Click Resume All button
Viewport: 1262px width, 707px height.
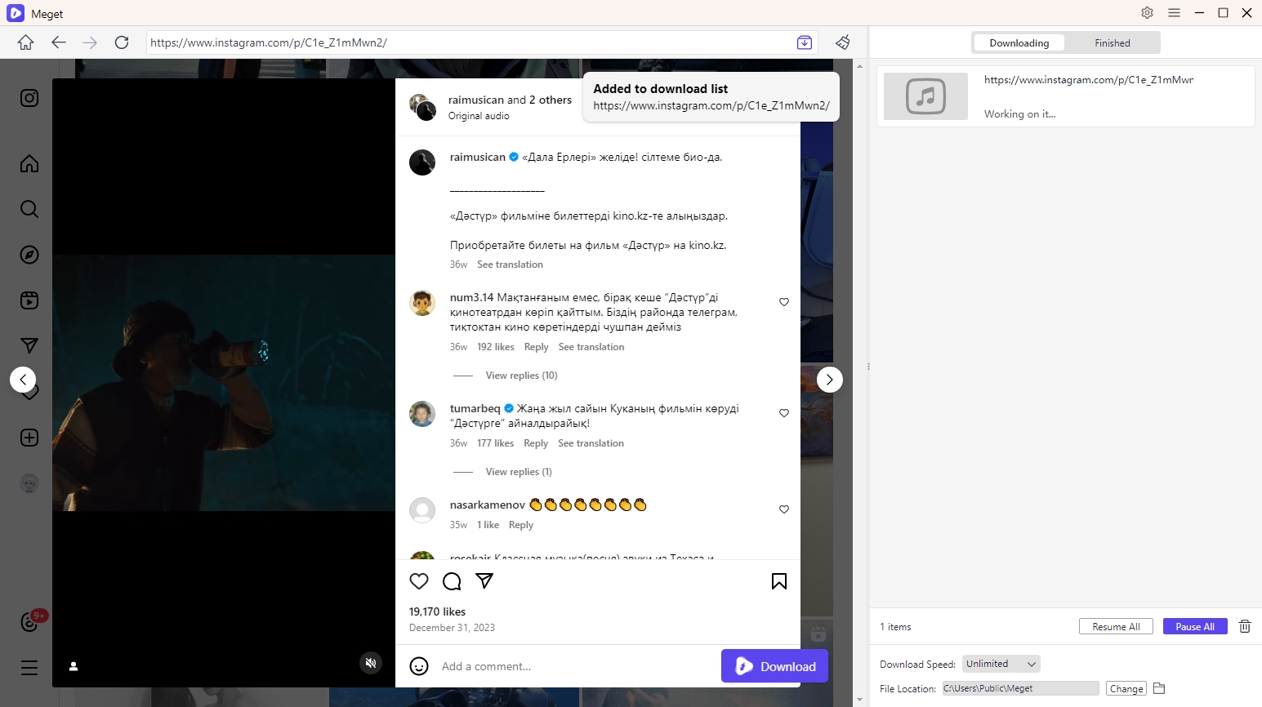[1116, 626]
